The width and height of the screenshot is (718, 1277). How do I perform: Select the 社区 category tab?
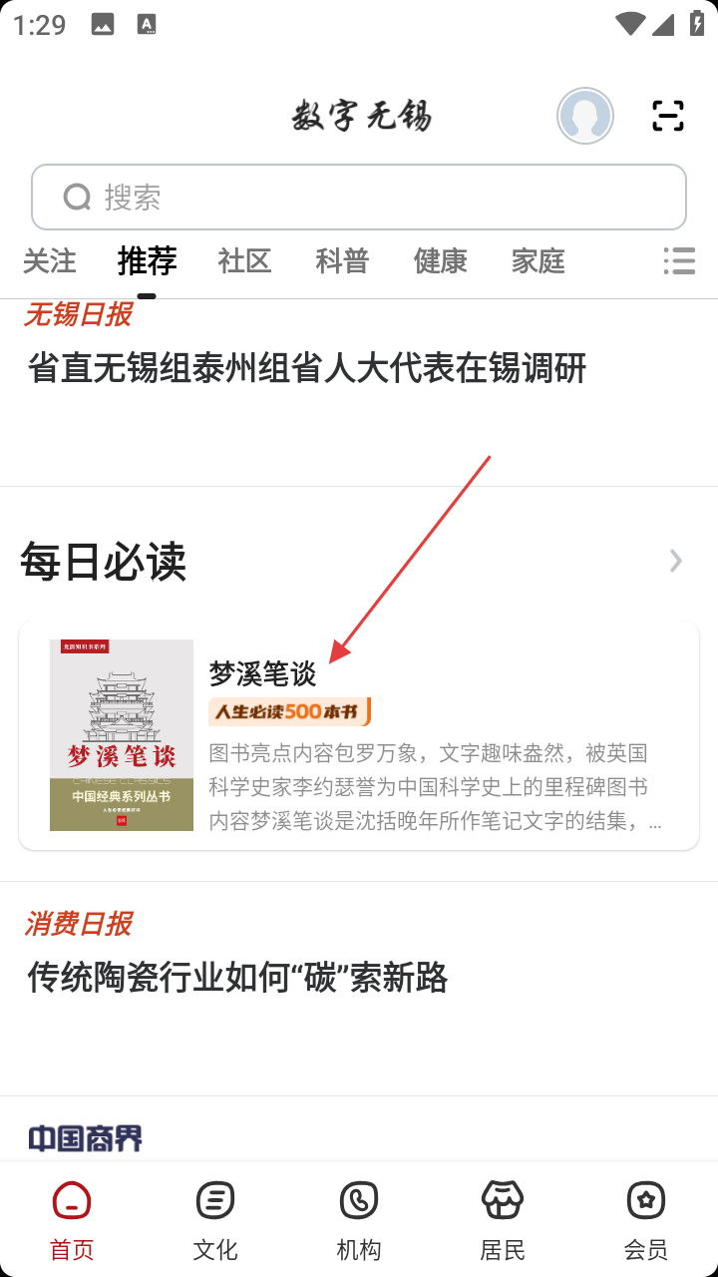click(245, 261)
